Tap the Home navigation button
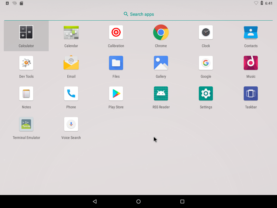The image size is (277, 208). [x=138, y=201]
